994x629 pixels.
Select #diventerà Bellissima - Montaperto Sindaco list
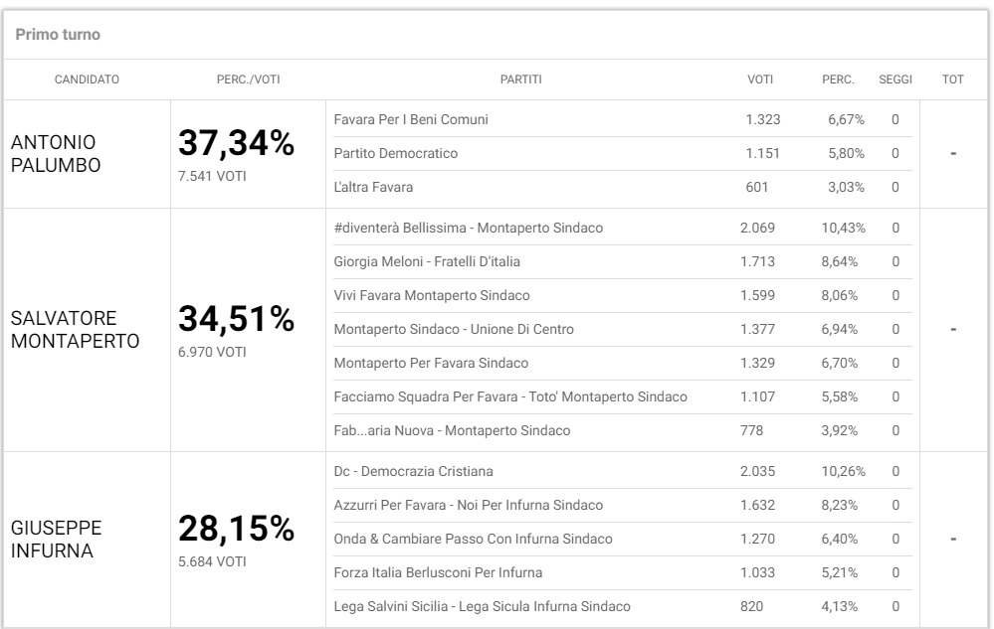point(623,228)
